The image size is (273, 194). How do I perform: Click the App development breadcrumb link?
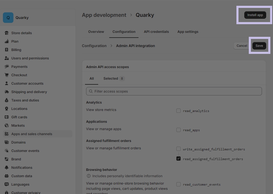coord(104,15)
